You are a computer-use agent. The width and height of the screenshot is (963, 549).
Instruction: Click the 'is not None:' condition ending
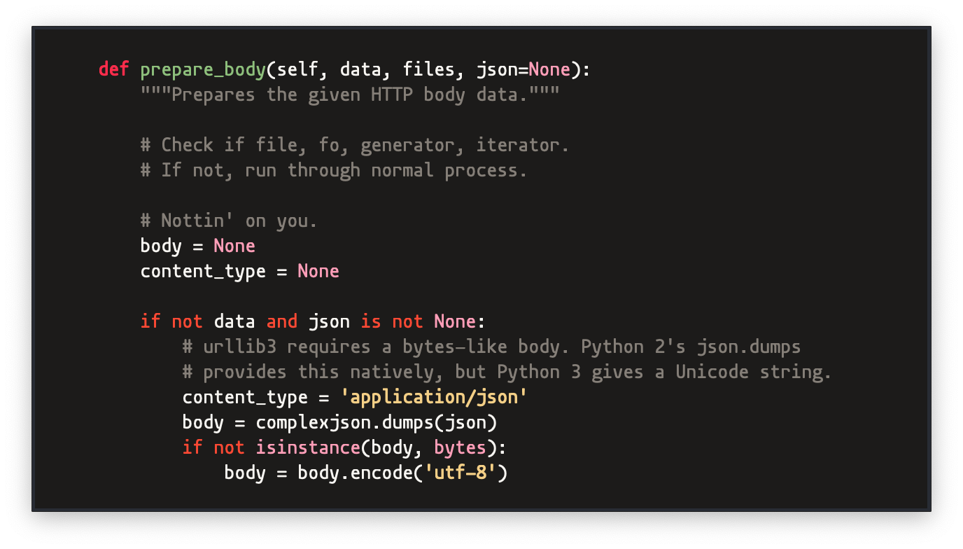click(x=423, y=321)
